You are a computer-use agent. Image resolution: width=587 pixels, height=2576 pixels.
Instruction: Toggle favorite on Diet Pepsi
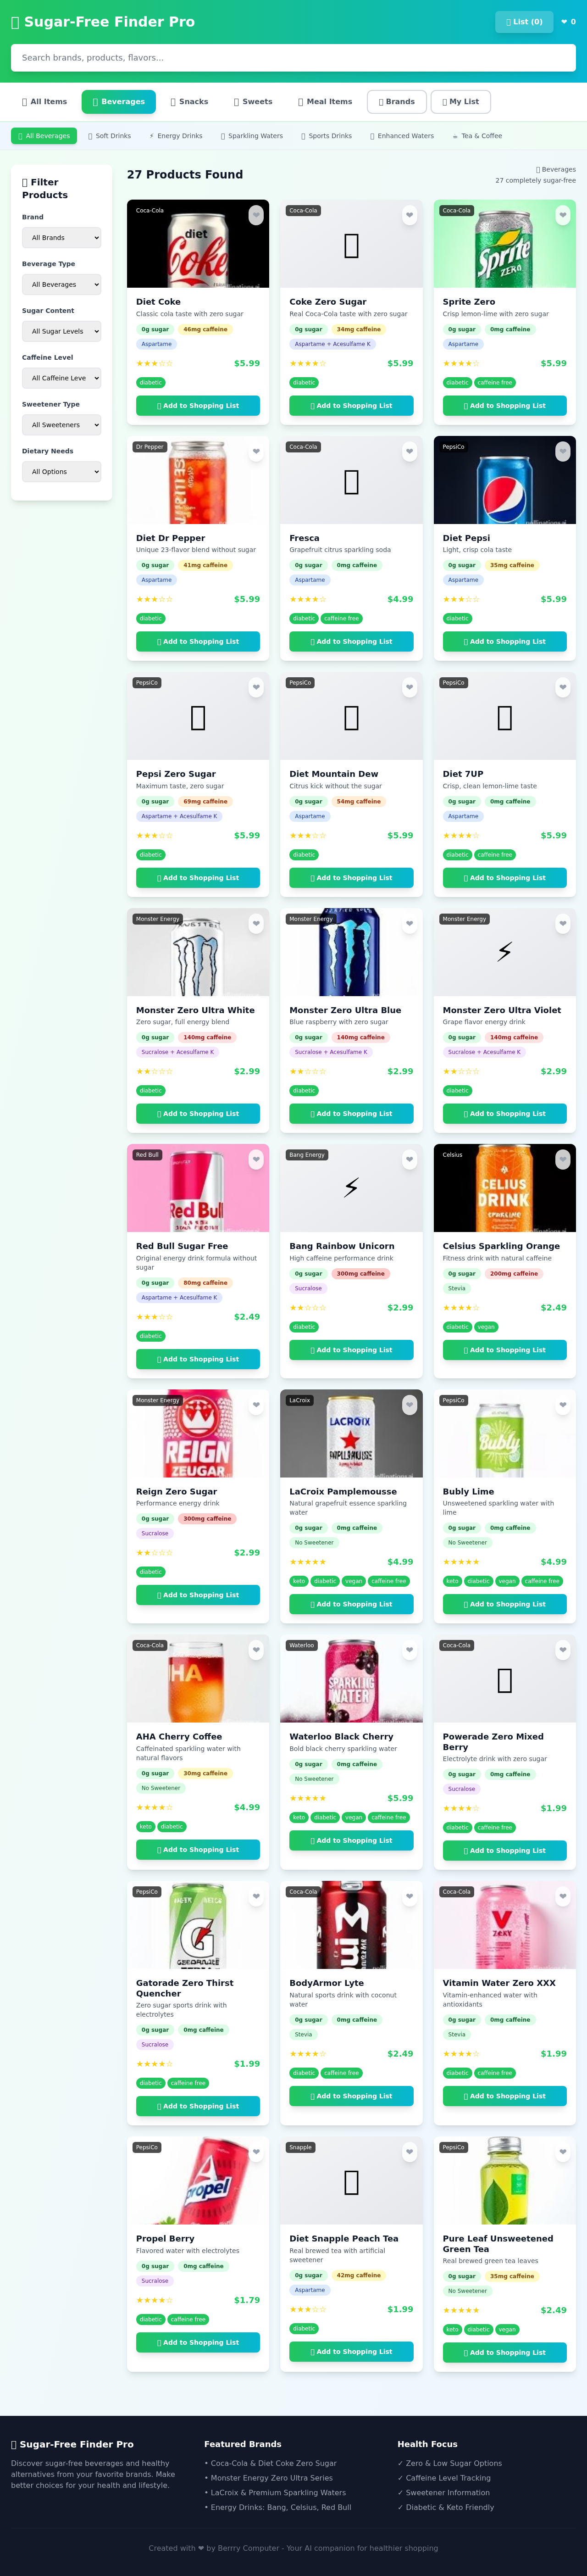pyautogui.click(x=562, y=451)
